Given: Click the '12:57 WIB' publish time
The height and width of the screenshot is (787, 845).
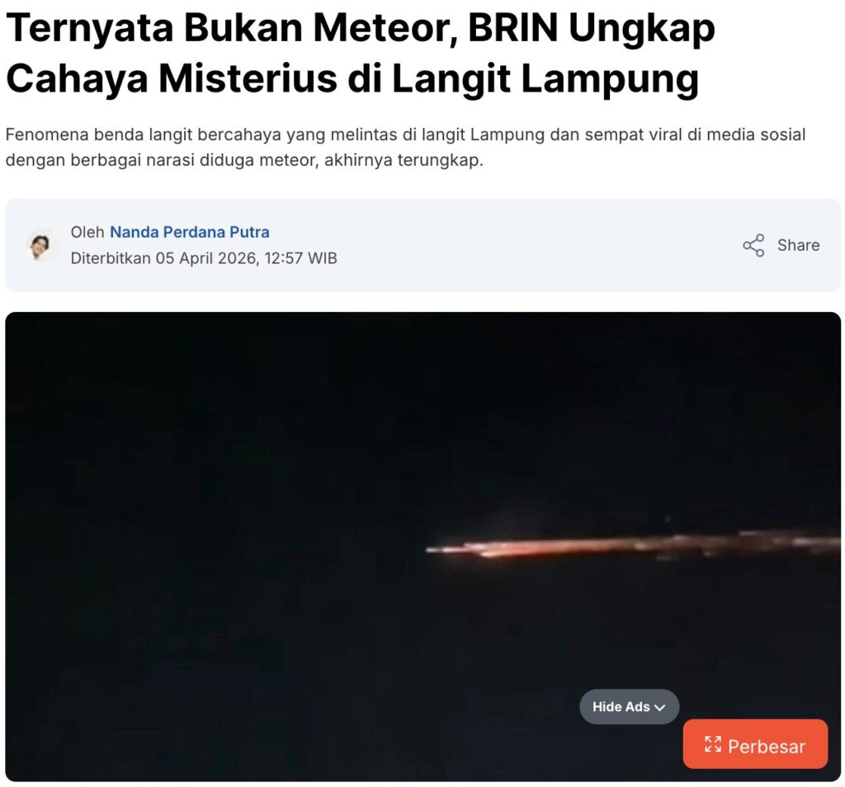Looking at the screenshot, I should click(300, 258).
